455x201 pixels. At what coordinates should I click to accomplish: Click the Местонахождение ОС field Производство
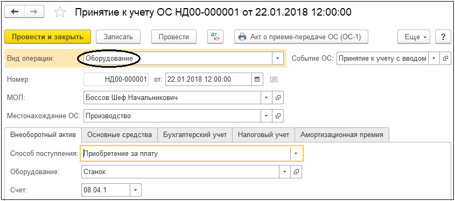pyautogui.click(x=172, y=116)
